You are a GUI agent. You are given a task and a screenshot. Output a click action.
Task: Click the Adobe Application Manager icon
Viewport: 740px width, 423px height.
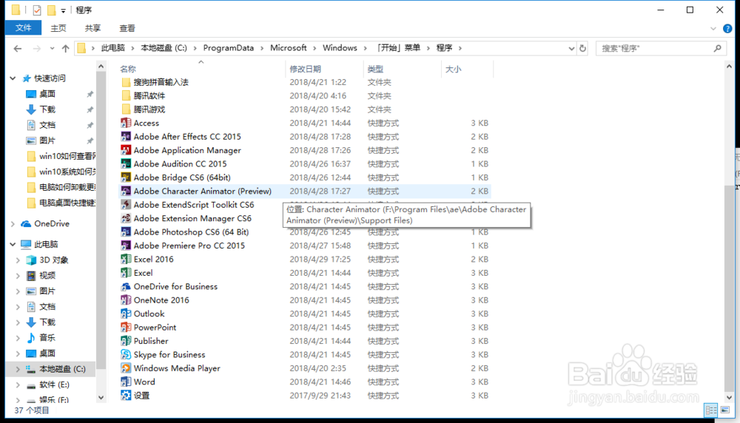click(x=126, y=150)
